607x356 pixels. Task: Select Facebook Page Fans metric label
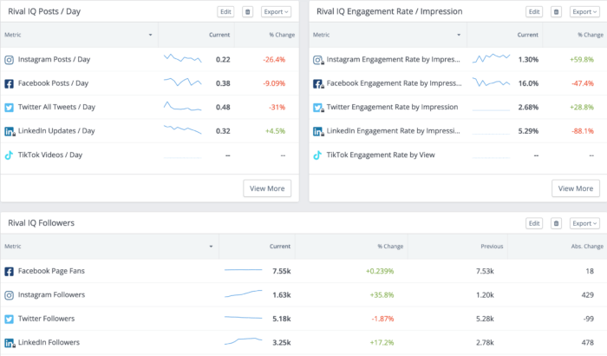tap(51, 271)
